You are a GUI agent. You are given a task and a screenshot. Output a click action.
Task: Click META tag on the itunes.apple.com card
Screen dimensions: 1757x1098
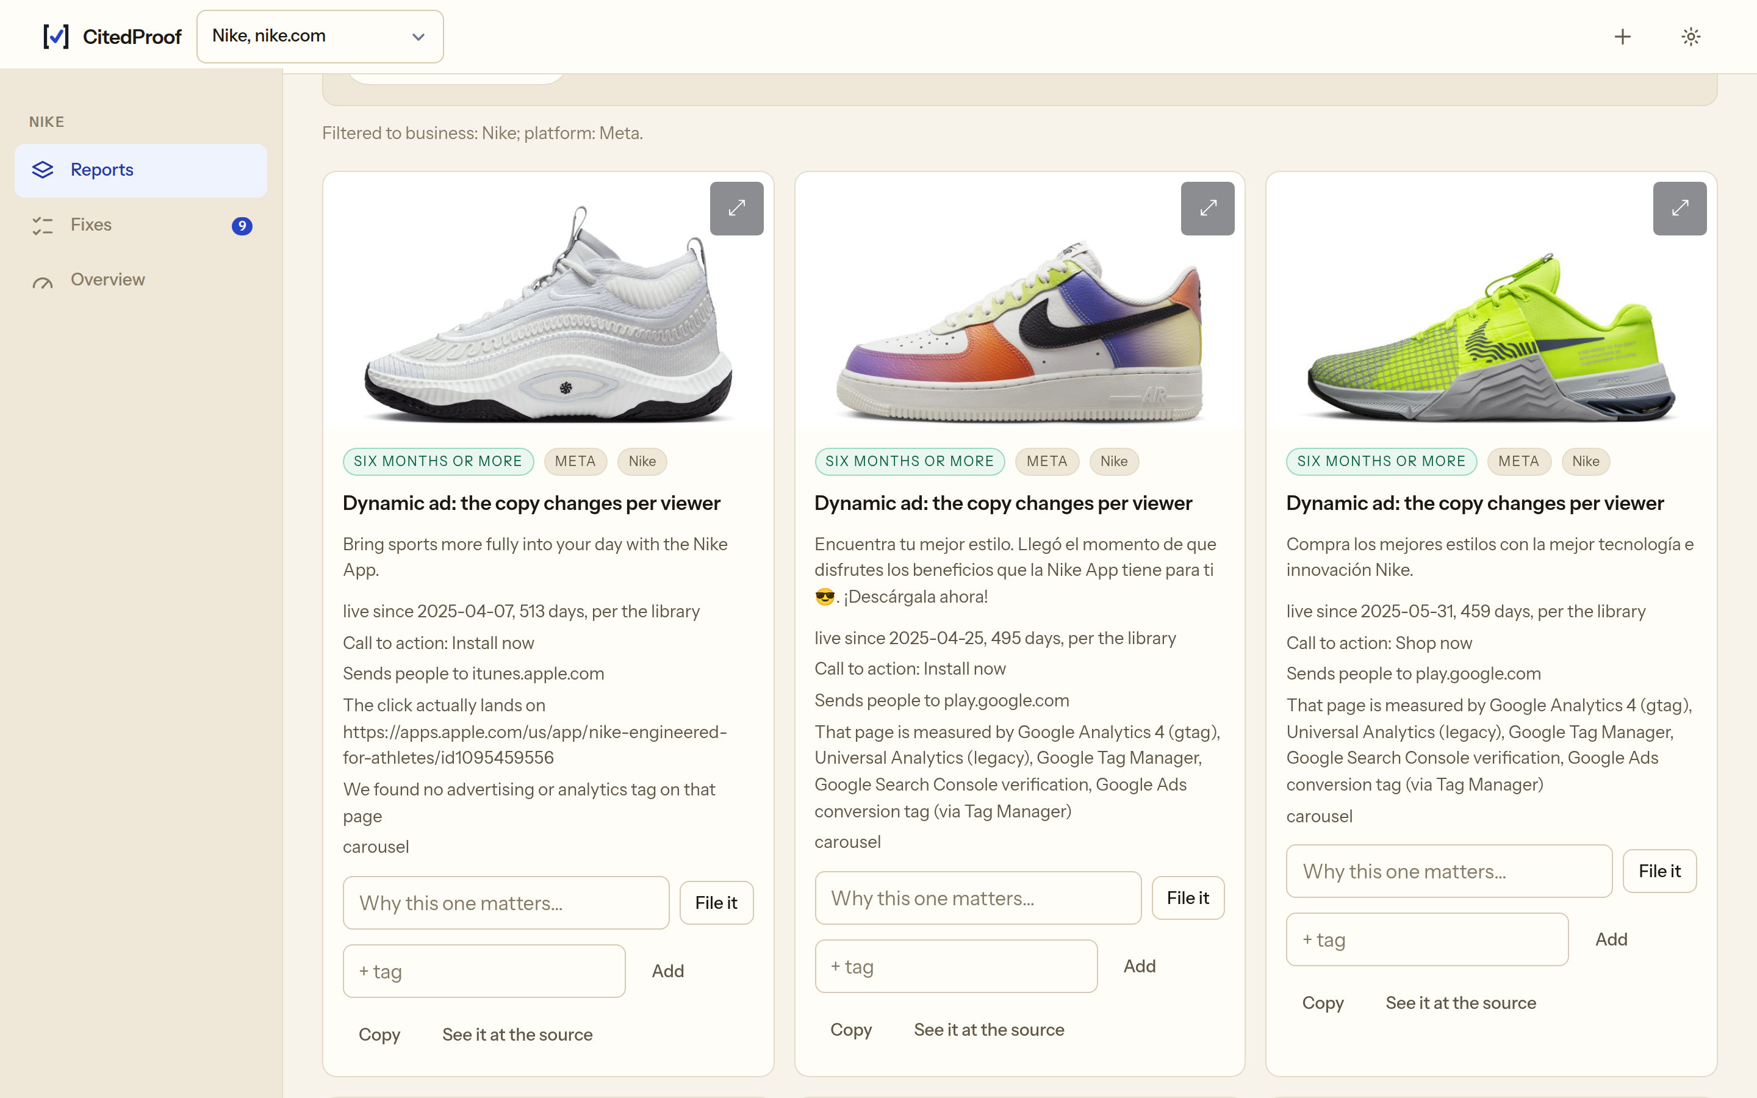point(575,461)
